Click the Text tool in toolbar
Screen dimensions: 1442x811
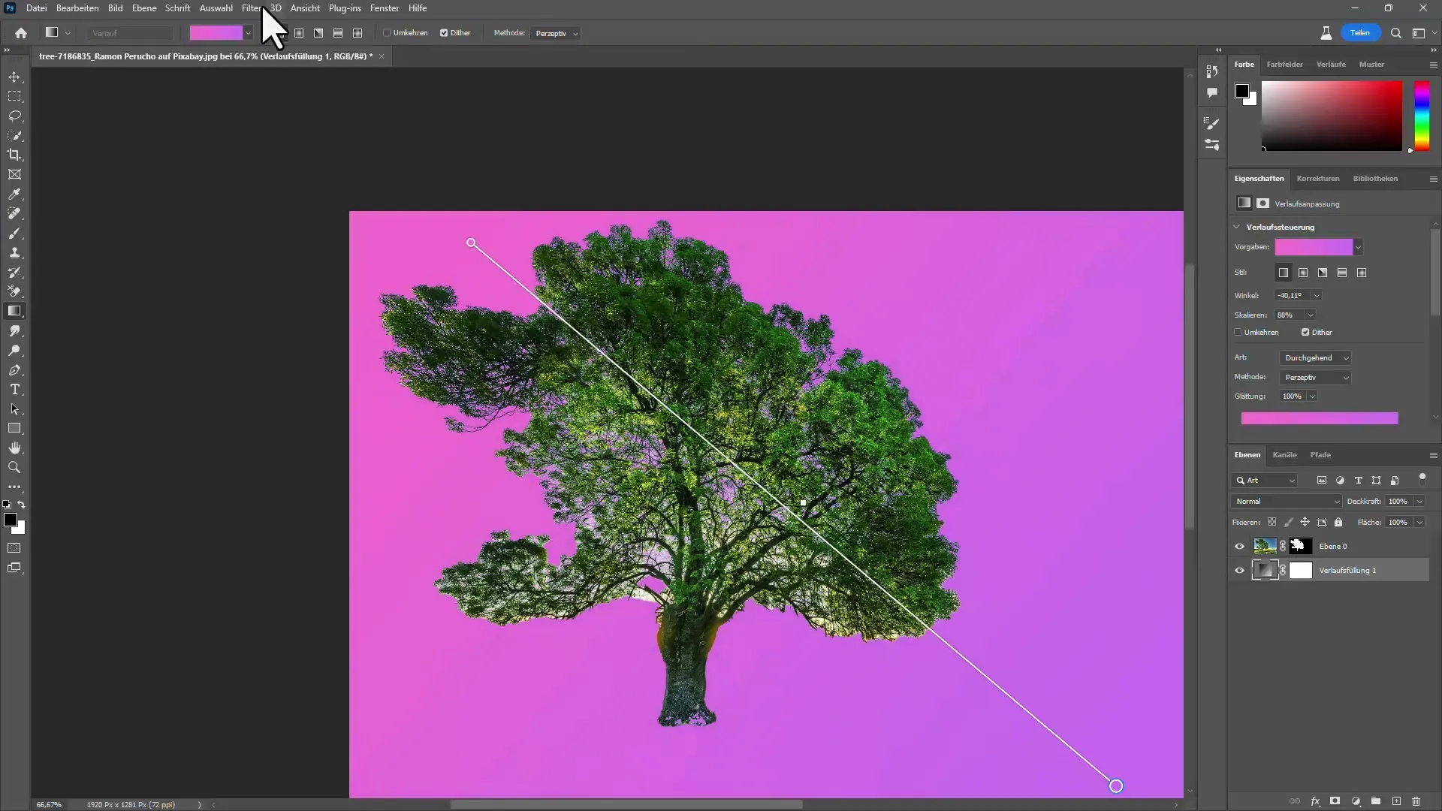pyautogui.click(x=14, y=389)
